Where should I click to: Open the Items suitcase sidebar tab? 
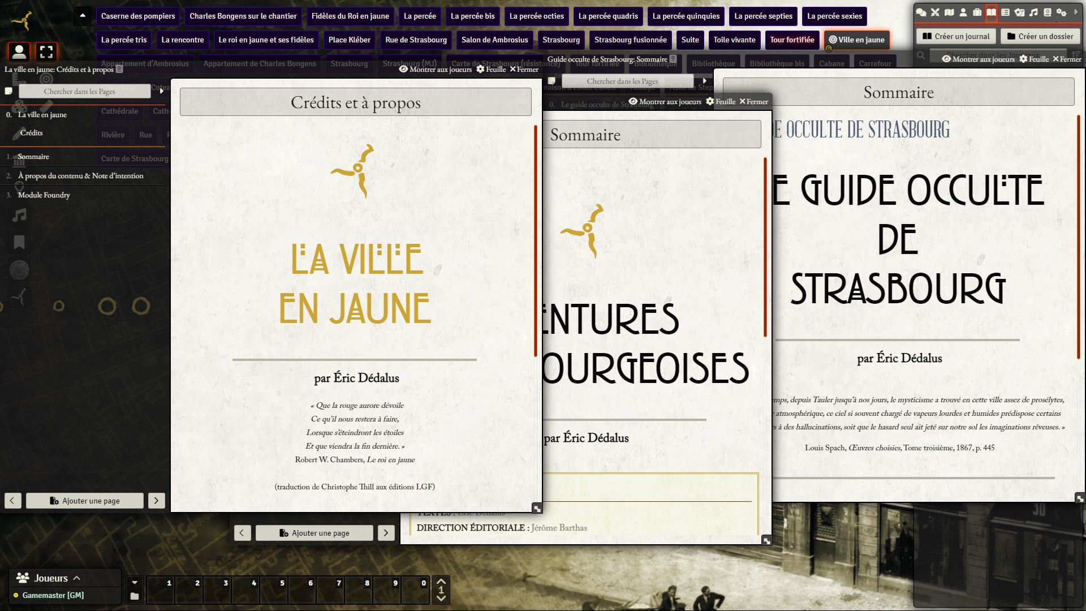click(977, 12)
